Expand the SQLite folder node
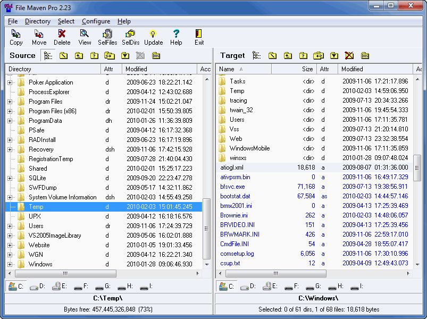 tap(10, 178)
